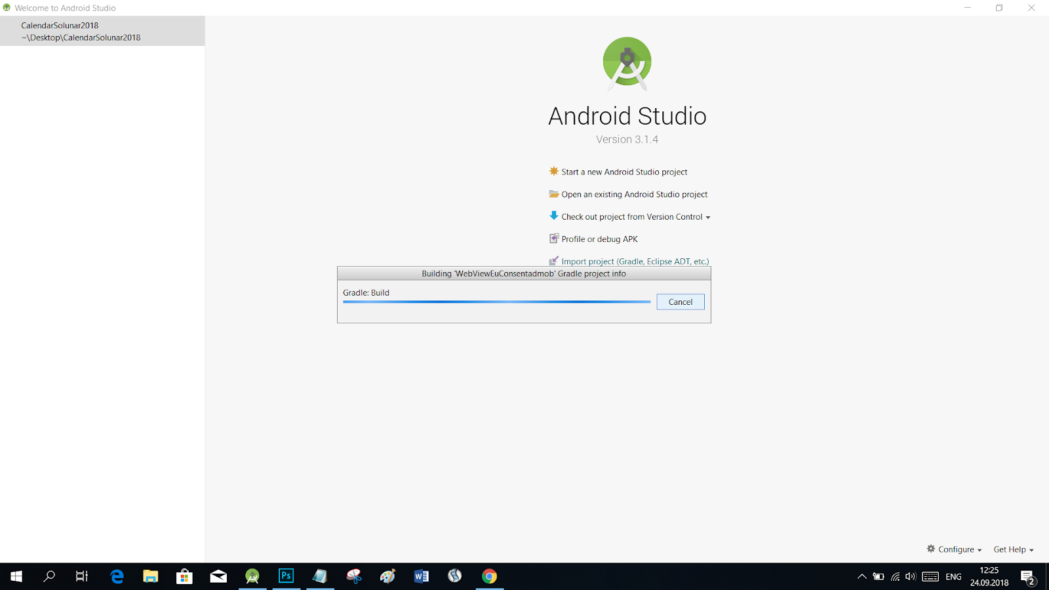Click the Building 'WebViewEuConsentadmob' dialog title
Image resolution: width=1049 pixels, height=590 pixels.
coord(524,273)
